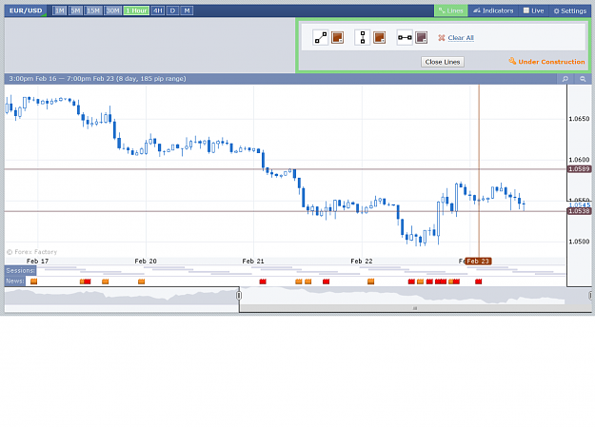Click the Sessions label
Screen dimensions: 595x427
pos(21,270)
